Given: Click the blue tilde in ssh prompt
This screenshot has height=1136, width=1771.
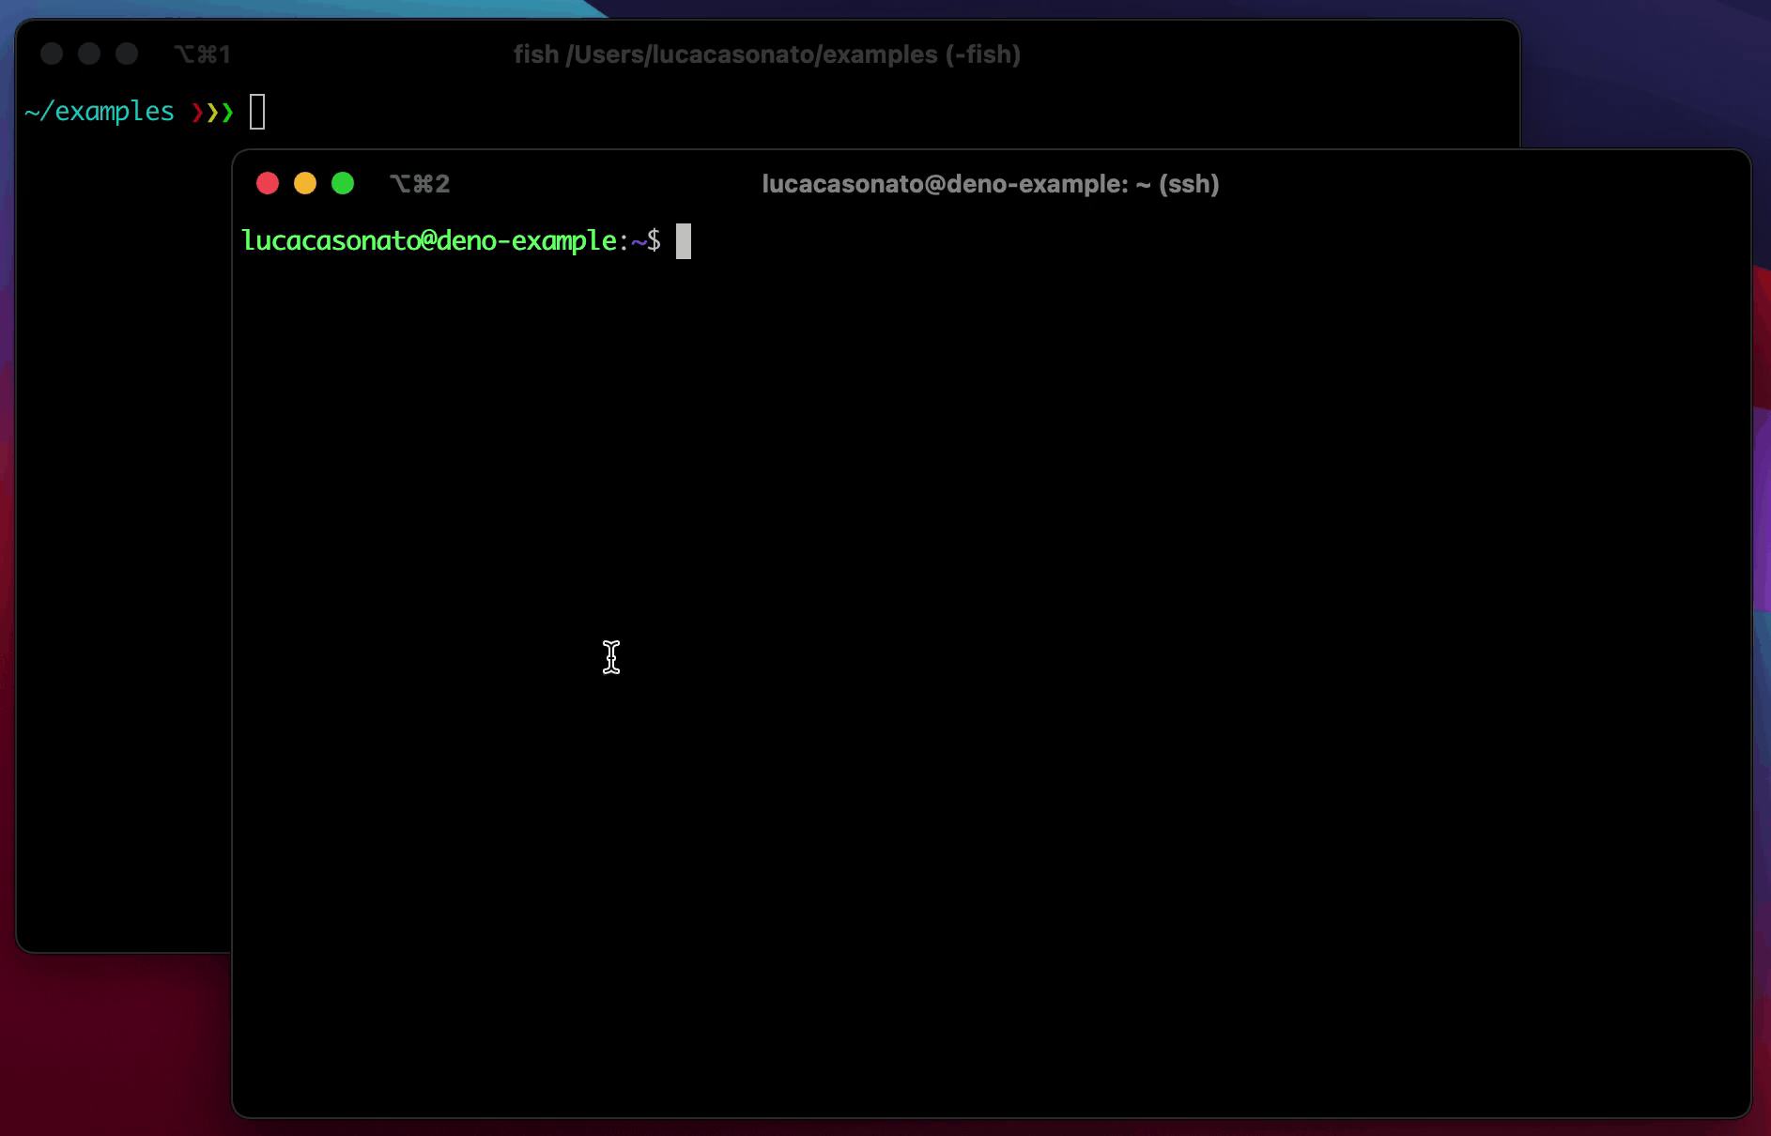Looking at the screenshot, I should pos(638,241).
